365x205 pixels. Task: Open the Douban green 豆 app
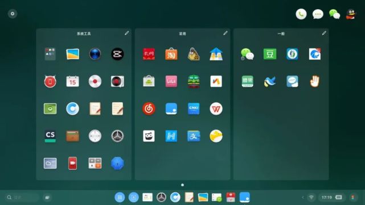point(270,54)
